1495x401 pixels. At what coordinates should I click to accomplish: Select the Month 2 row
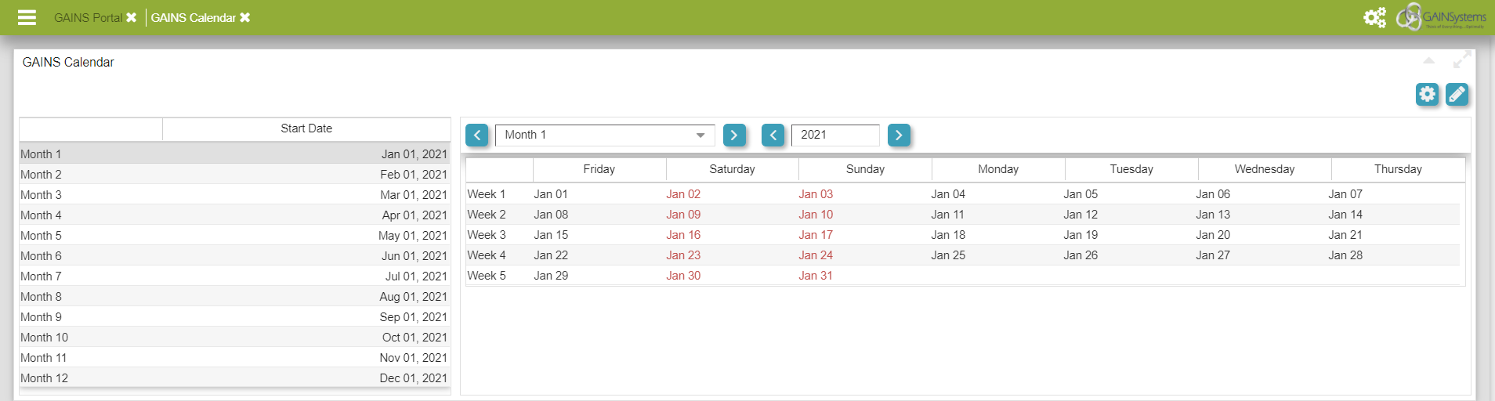(234, 175)
